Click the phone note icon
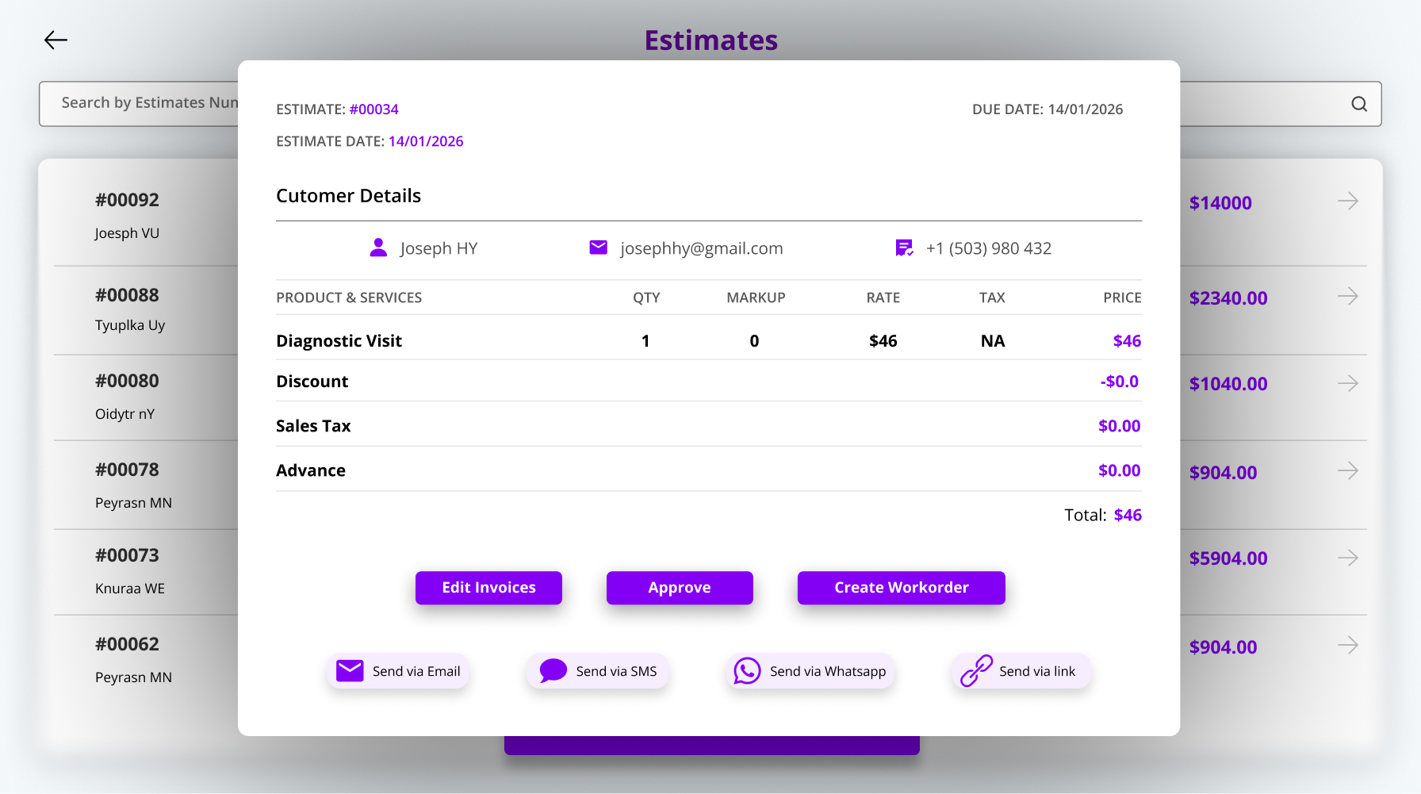The height and width of the screenshot is (794, 1421). pyautogui.click(x=904, y=248)
